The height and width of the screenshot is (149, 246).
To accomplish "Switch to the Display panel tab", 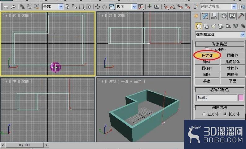I will (232, 16).
